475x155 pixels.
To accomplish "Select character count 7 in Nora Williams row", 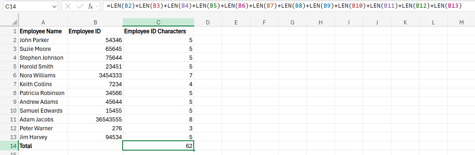I will click(158, 75).
